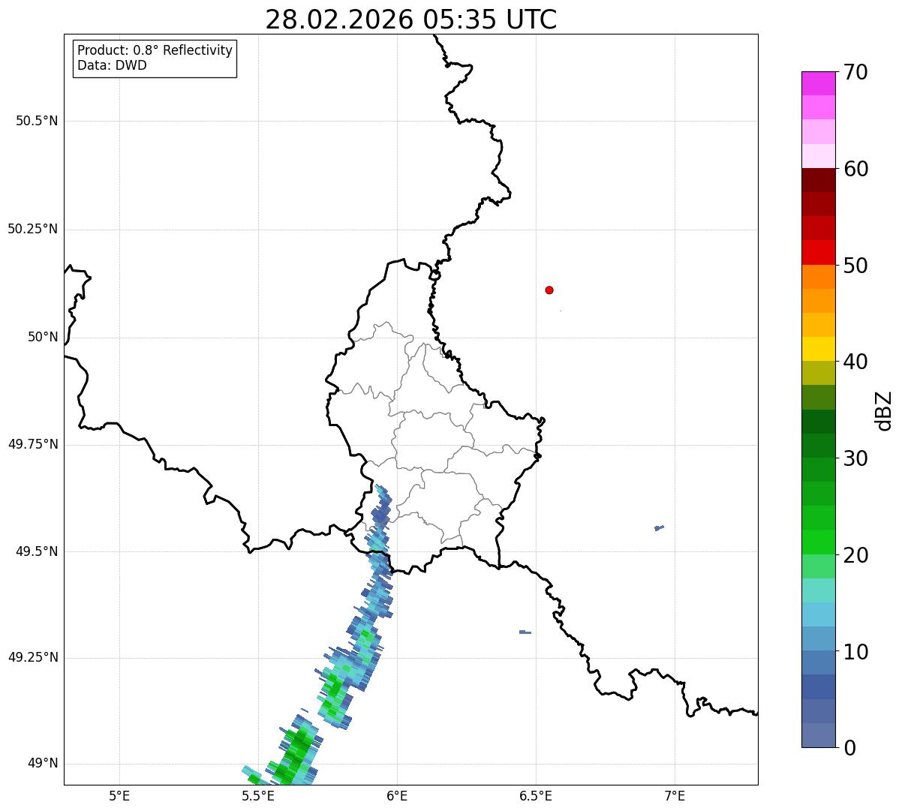
Task: Click the light pink swatch just above 60 dBZ
Action: (818, 156)
